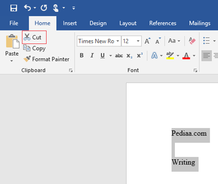The image size is (218, 184).
Task: Open Customize Quick Access Toolbar menu
Action: (74, 8)
